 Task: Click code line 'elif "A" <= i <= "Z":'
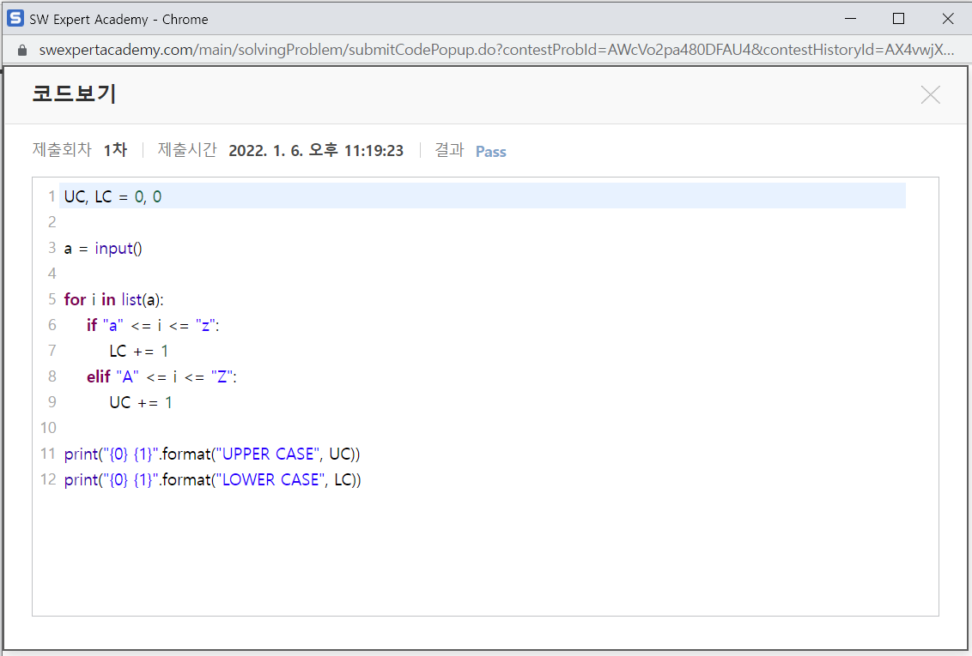coord(161,377)
